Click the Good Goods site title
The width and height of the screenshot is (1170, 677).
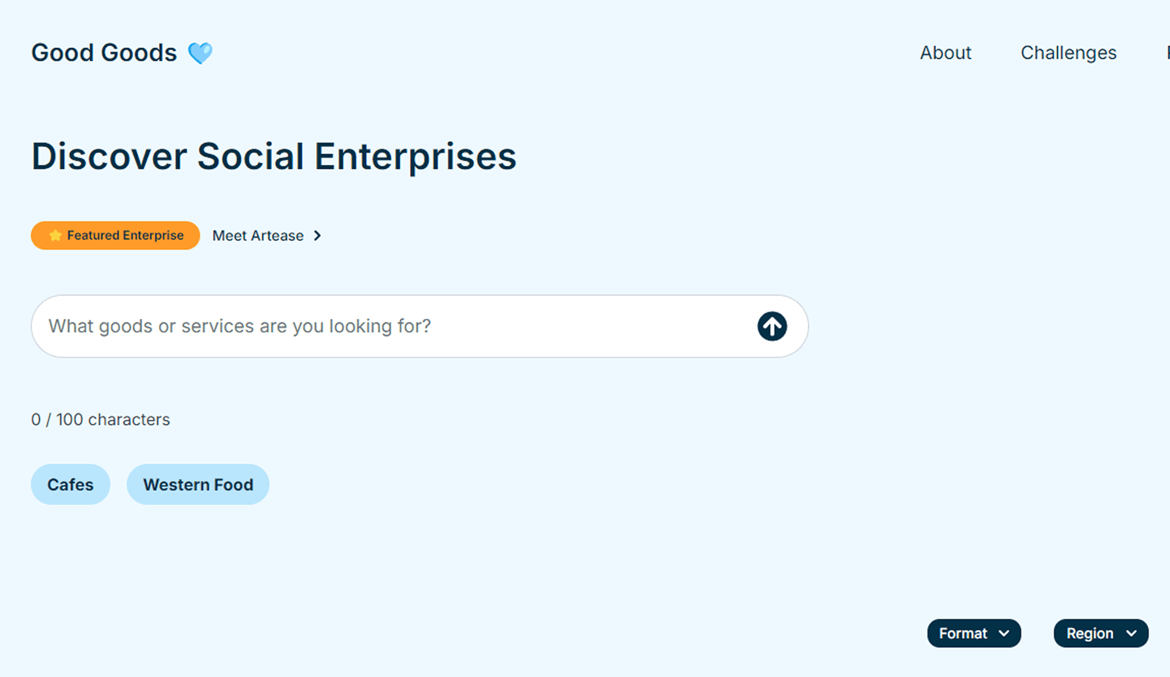pos(104,53)
